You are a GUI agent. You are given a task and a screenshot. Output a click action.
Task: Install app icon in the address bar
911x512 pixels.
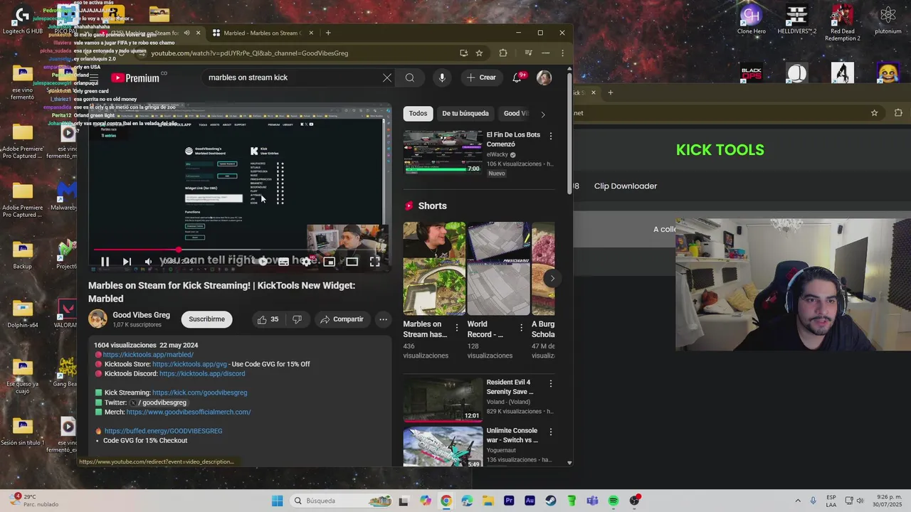coord(463,53)
